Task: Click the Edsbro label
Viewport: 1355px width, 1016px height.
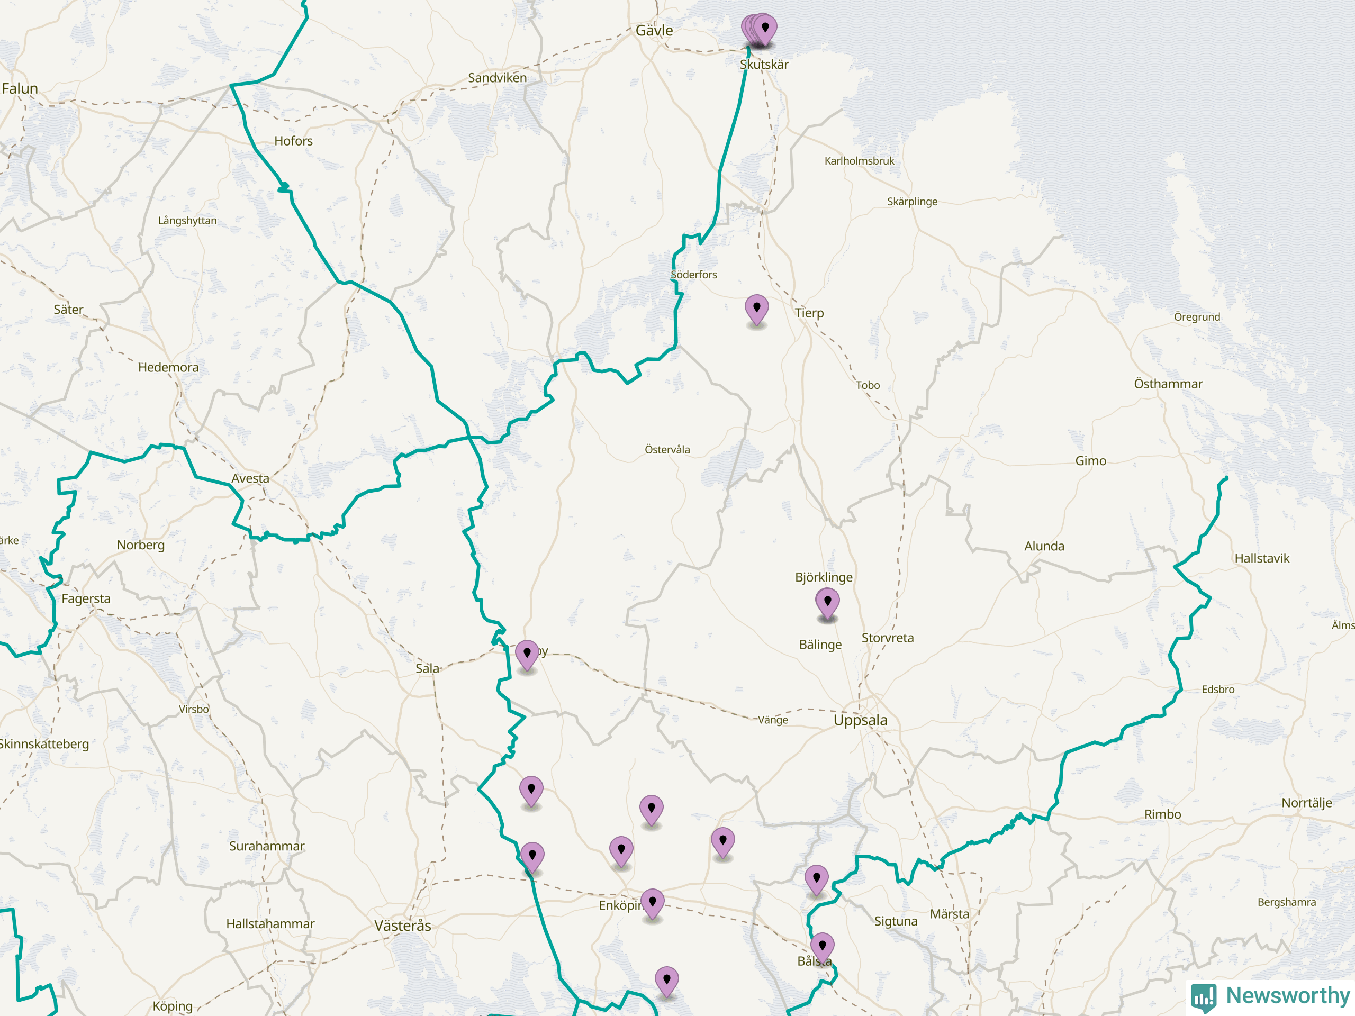Action: click(1218, 690)
